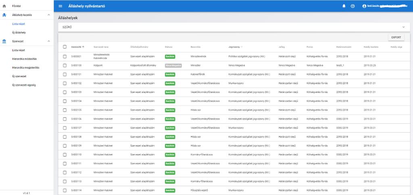Sort by Besorolás column header
The width and height of the screenshot is (413, 195).
pyautogui.click(x=196, y=47)
